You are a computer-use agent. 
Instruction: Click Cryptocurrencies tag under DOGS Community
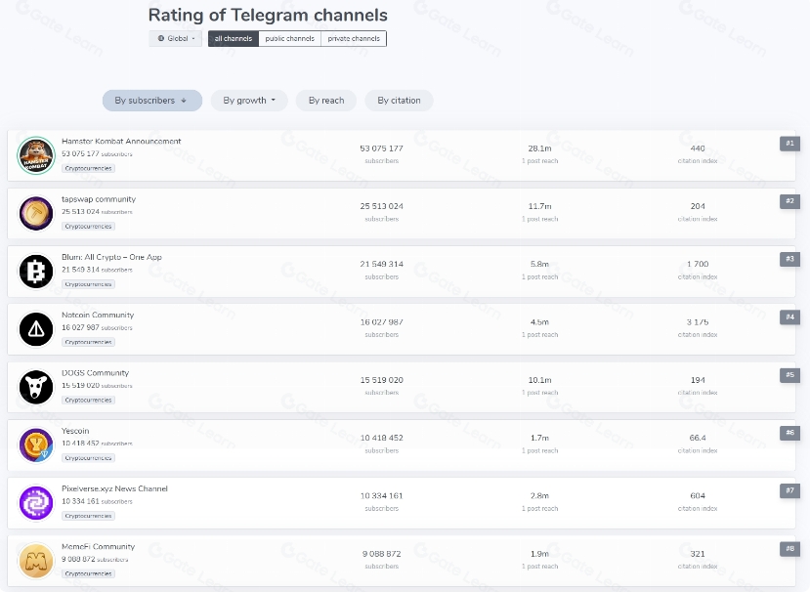coord(88,400)
